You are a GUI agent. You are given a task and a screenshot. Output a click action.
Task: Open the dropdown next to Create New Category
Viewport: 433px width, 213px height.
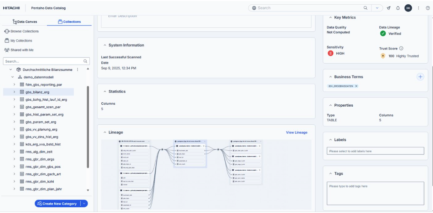coord(84,204)
